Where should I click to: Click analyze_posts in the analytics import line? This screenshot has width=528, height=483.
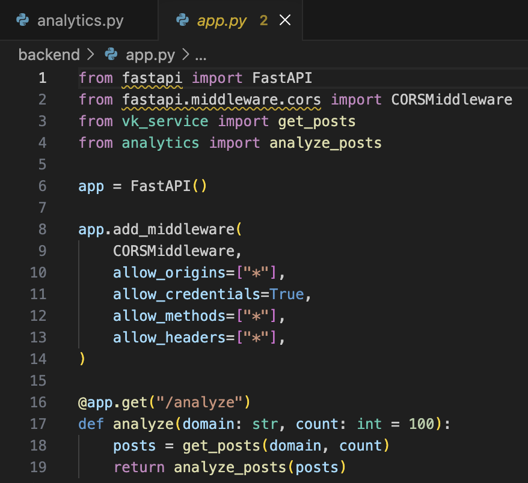[x=325, y=143]
